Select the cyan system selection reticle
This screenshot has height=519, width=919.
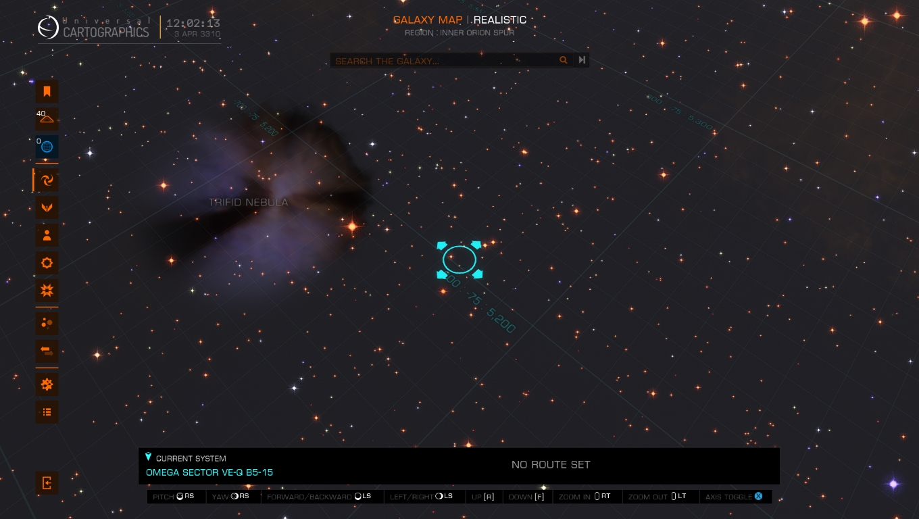pos(459,259)
